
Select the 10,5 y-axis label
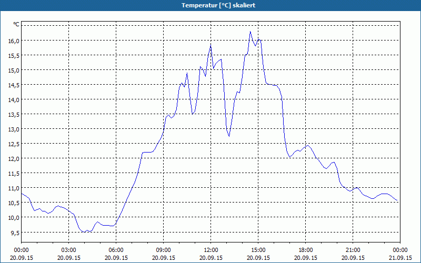(14, 203)
